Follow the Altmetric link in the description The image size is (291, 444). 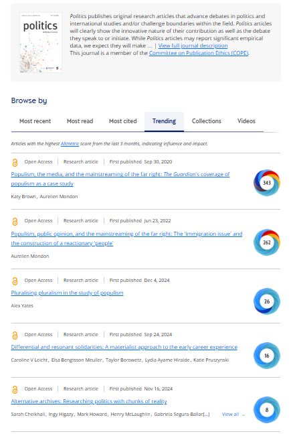[70, 143]
